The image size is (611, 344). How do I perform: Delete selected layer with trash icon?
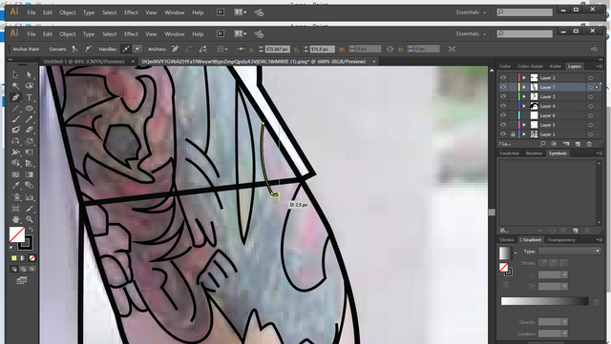[x=589, y=144]
